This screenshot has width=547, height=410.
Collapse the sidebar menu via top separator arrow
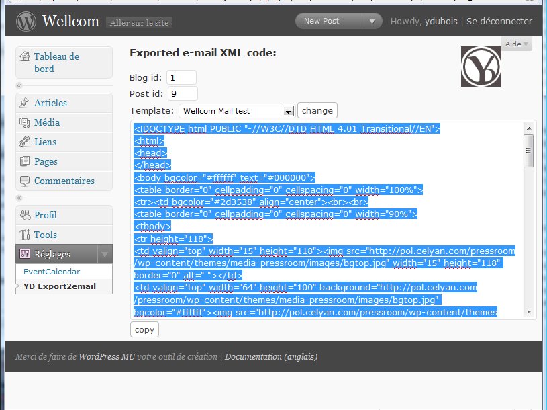(x=19, y=85)
